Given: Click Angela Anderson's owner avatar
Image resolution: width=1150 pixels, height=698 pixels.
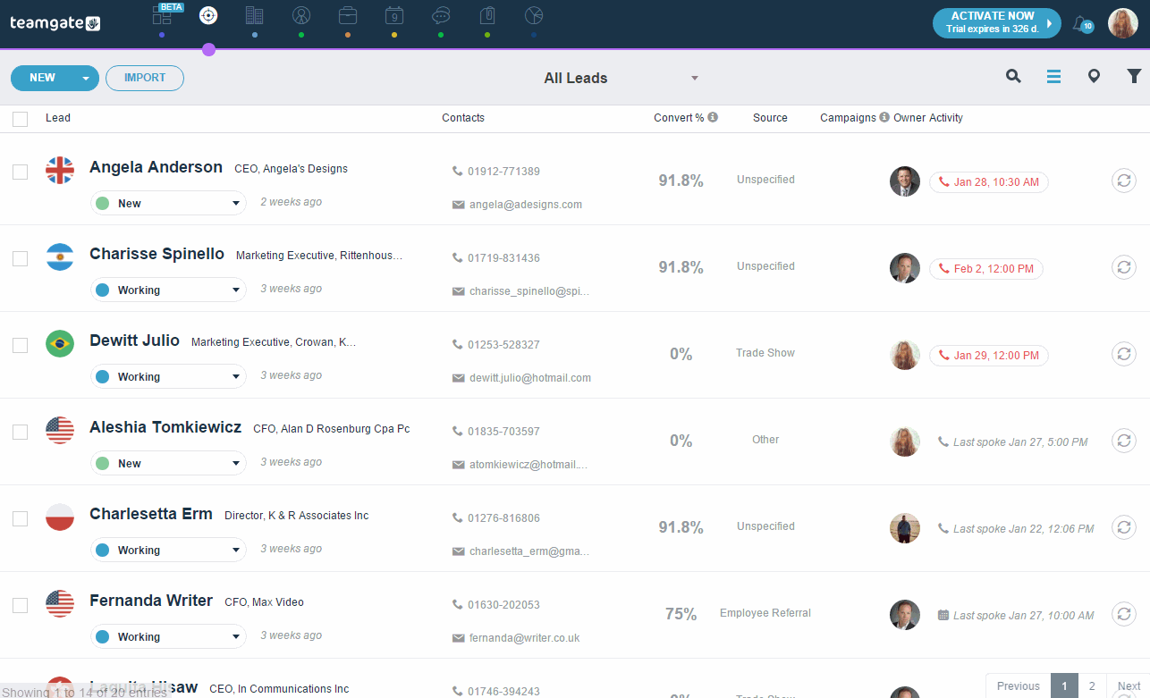Looking at the screenshot, I should coord(905,181).
